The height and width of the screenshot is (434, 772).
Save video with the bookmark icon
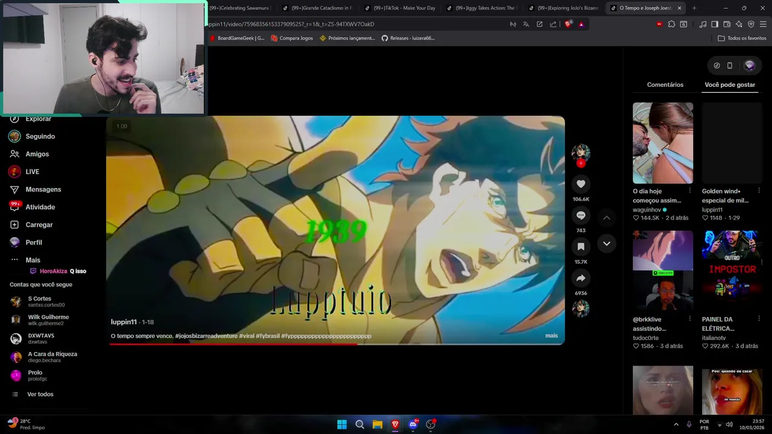(581, 247)
